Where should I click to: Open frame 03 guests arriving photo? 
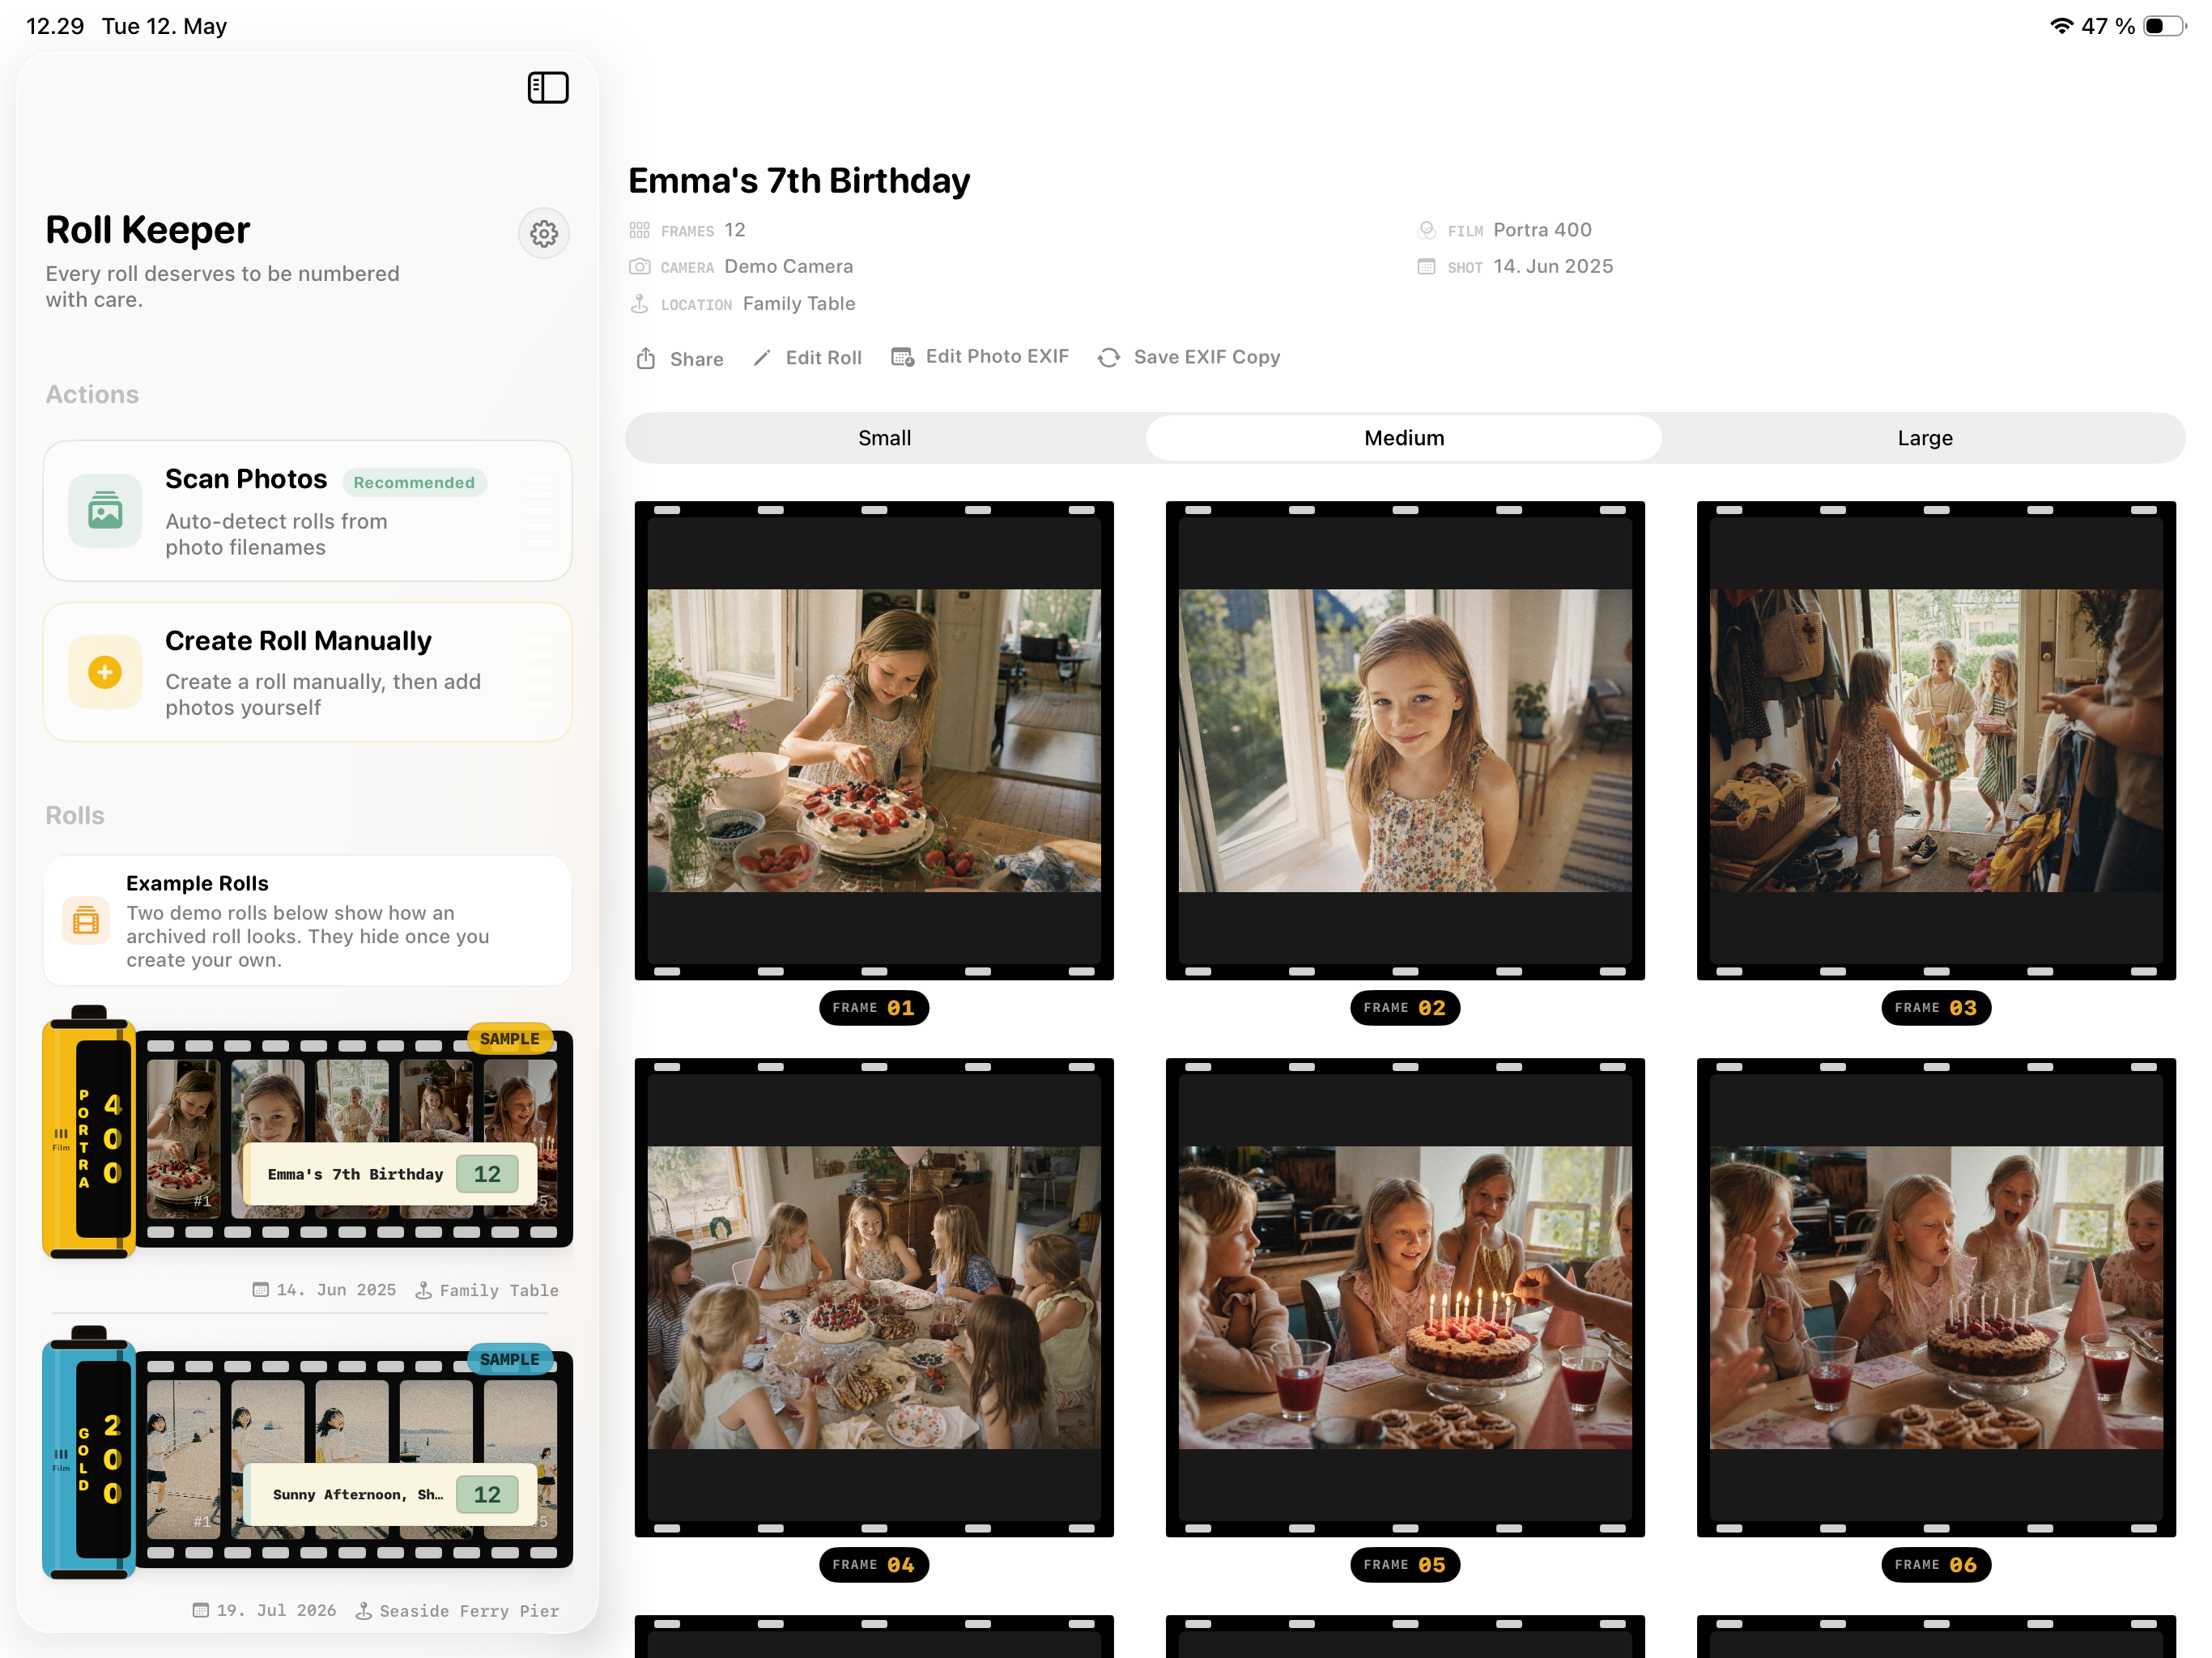pyautogui.click(x=1936, y=740)
